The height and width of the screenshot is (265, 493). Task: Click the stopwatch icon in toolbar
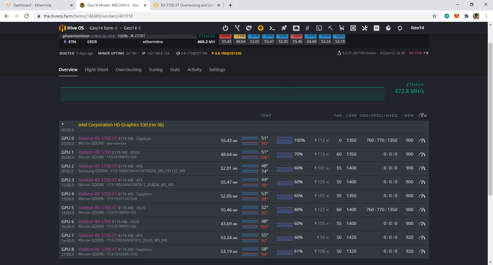[x=388, y=28]
